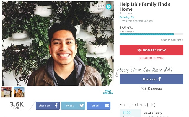Click the Donate in Seconds link
The image size is (189, 117).
(x=151, y=58)
